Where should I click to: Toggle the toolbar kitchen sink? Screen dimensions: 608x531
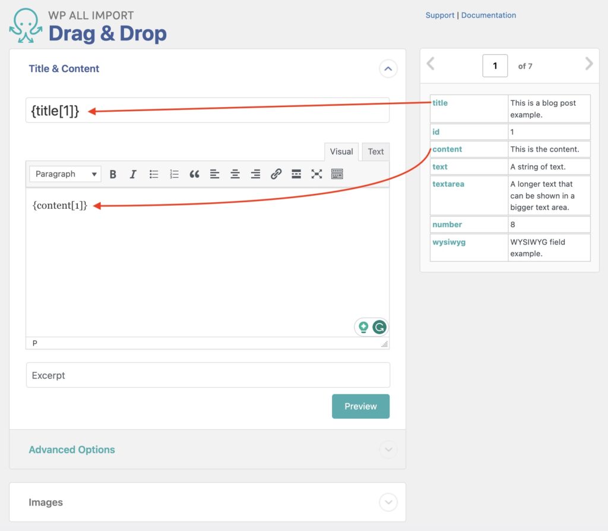(337, 174)
